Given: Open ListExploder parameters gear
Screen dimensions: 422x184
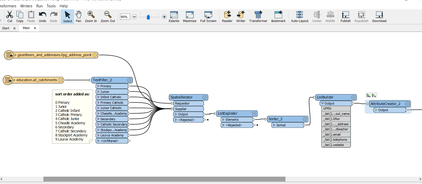Looking at the screenshot, I should pyautogui.click(x=254, y=113).
